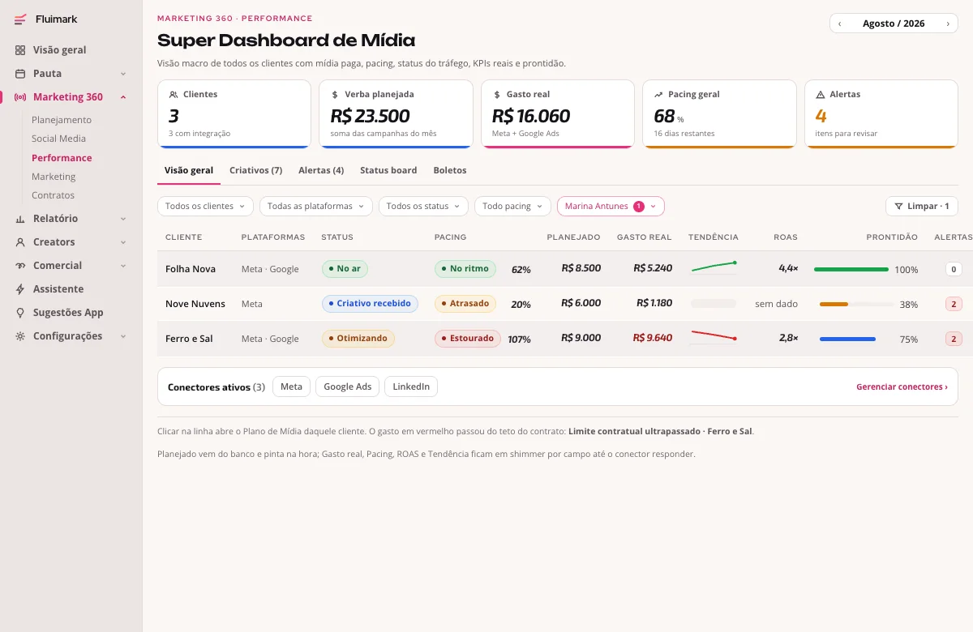Click Gerenciar conectores link
The width and height of the screenshot is (973, 632).
coord(902,387)
